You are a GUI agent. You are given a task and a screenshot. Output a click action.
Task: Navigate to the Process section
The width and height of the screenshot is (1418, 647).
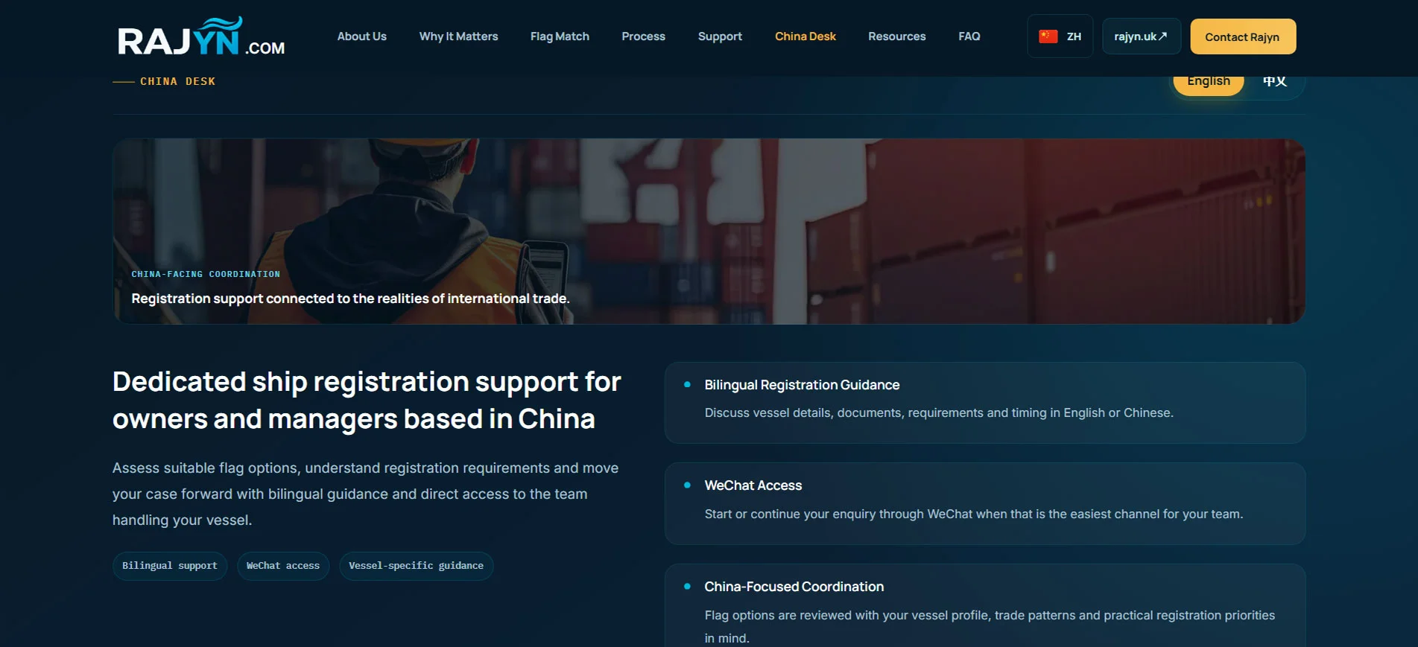(643, 36)
